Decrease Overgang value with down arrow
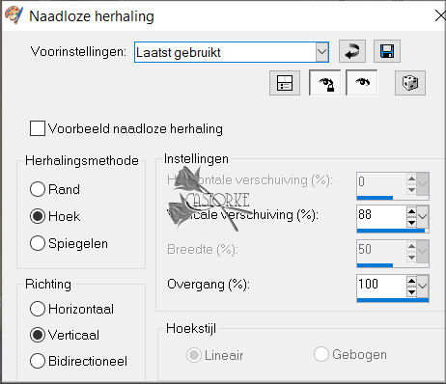Viewport: 446px width, 384px height. point(411,291)
